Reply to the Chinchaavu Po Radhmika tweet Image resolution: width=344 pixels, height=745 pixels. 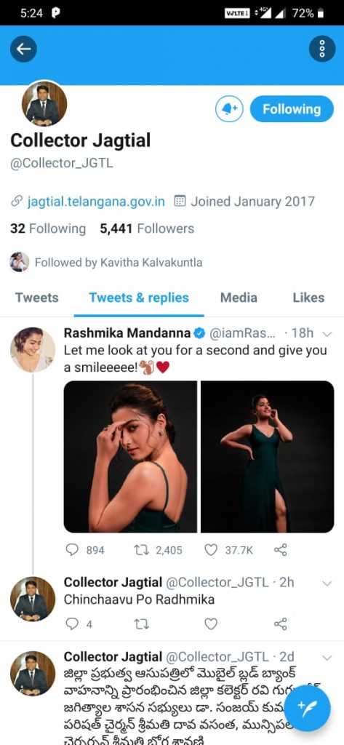(72, 624)
